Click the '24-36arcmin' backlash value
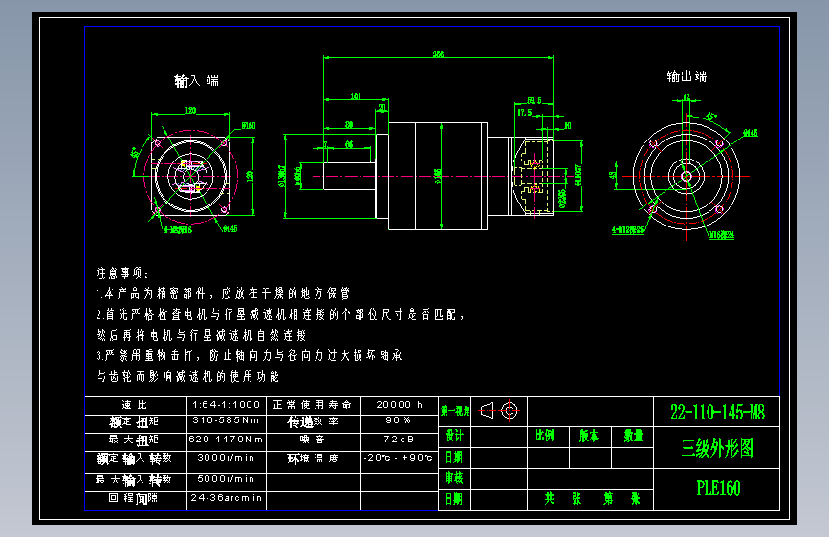Viewport: 829px width, 537px height. coord(227,498)
